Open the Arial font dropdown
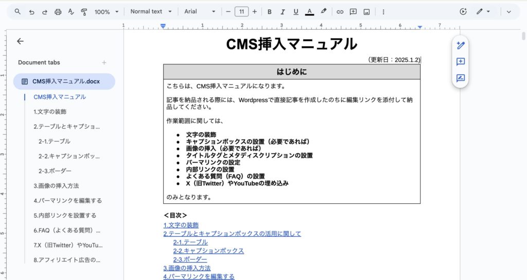Screen dimensions: 527x280 [200, 11]
